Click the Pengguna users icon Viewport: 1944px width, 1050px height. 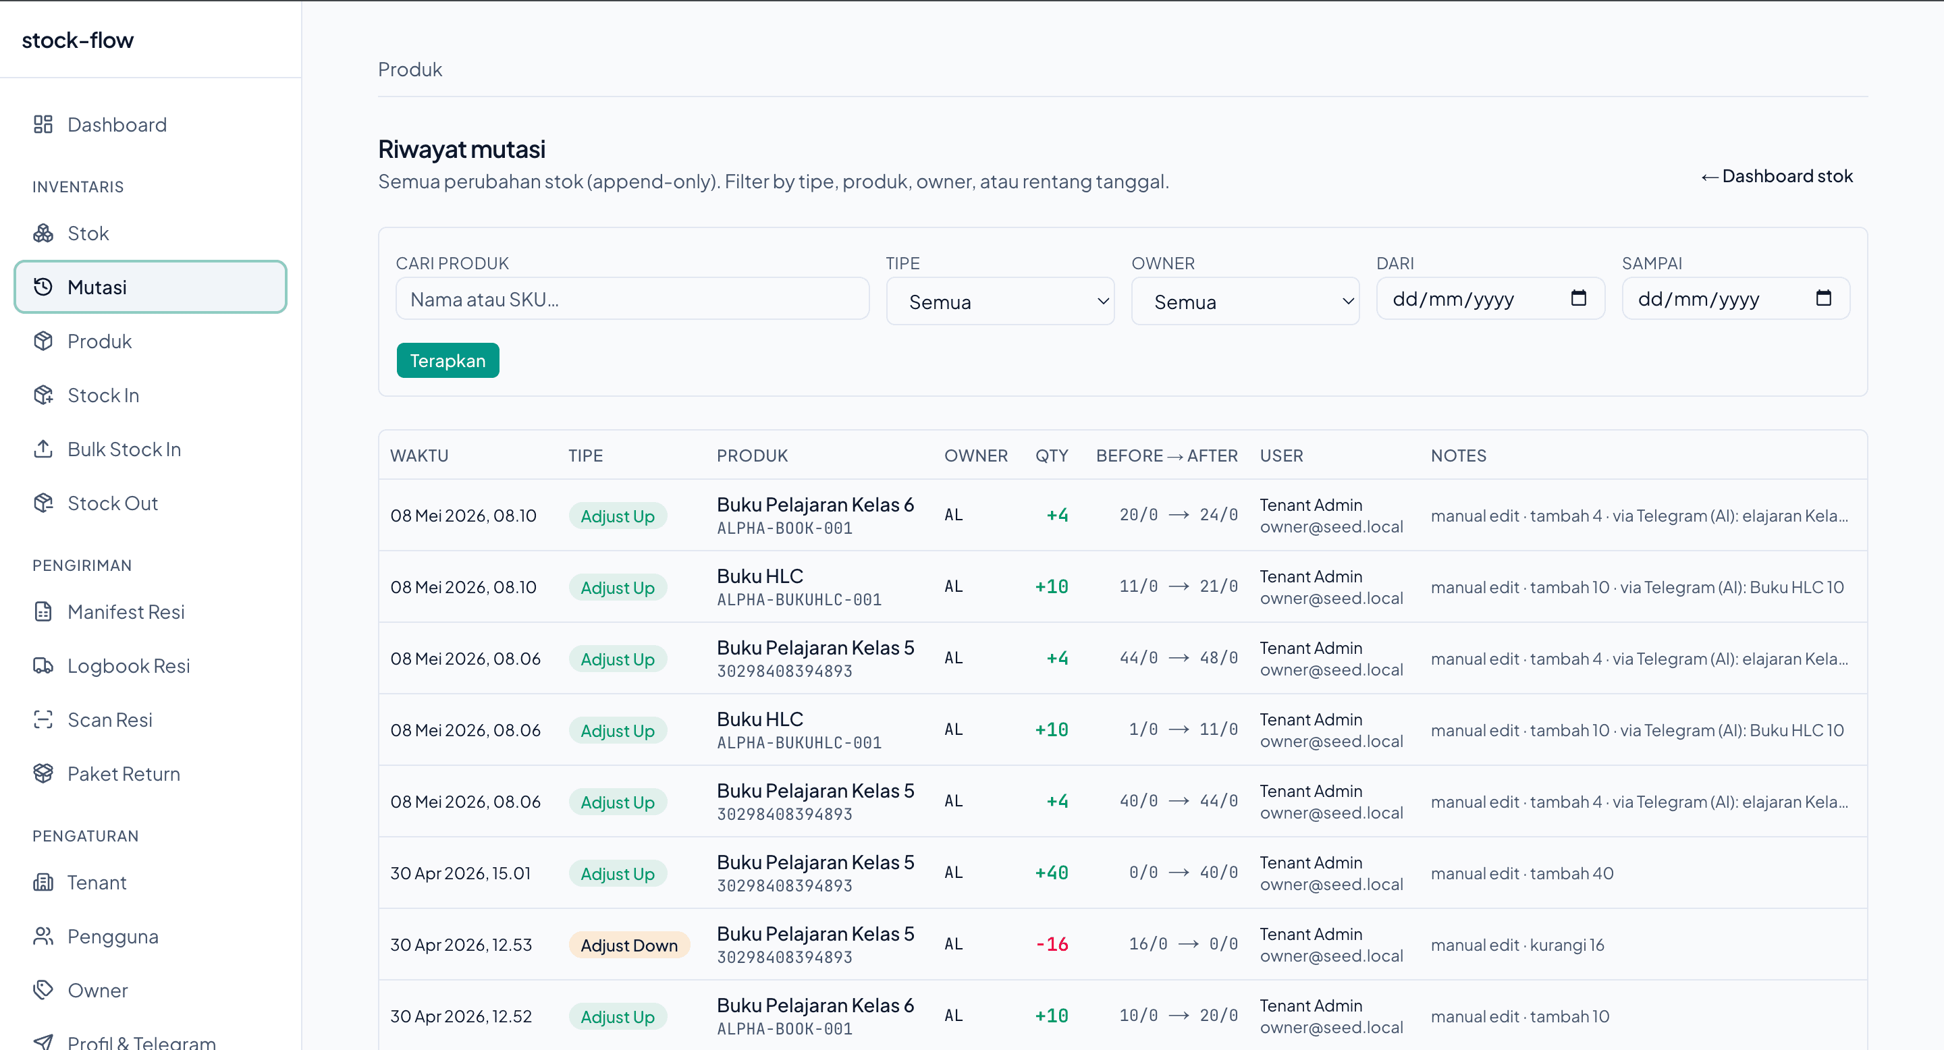(x=43, y=936)
